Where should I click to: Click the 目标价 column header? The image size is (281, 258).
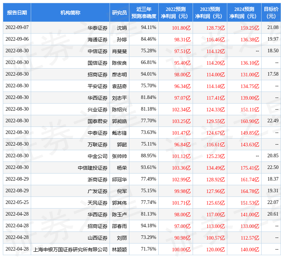pos(271,12)
